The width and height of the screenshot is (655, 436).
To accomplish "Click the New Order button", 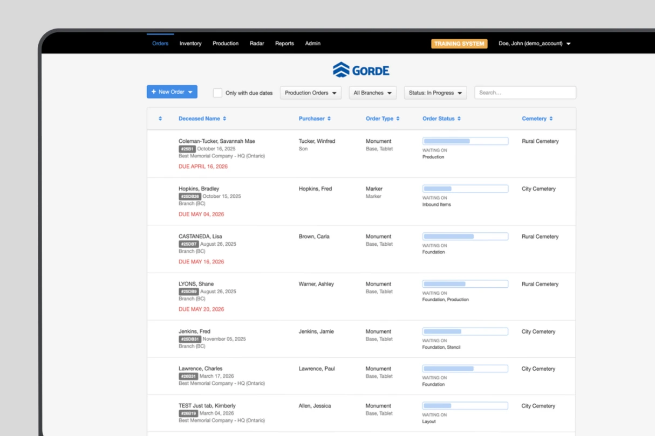I will click(172, 92).
